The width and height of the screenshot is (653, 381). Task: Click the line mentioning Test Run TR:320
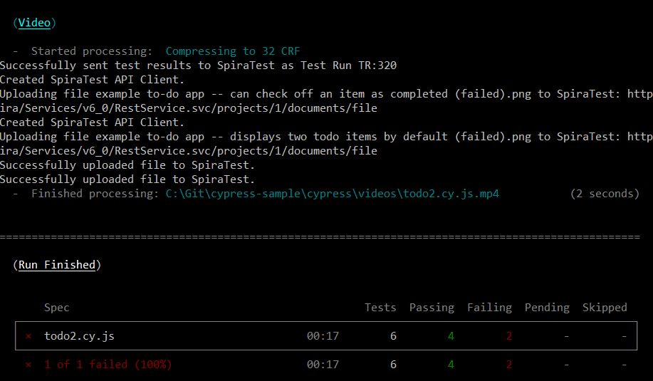click(199, 66)
